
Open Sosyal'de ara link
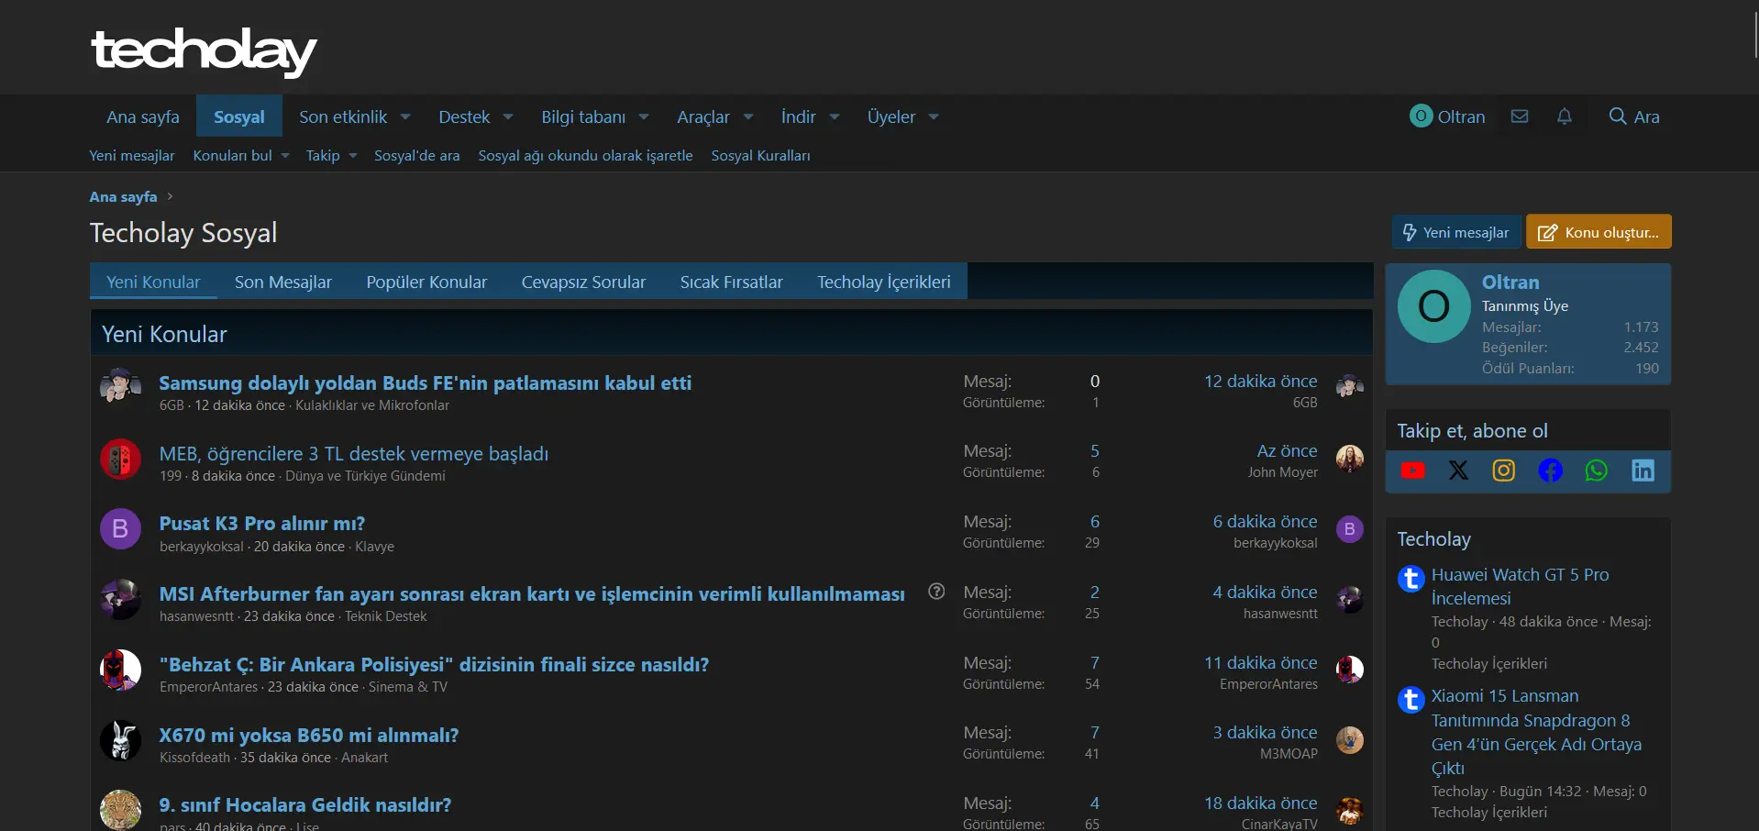coord(417,155)
